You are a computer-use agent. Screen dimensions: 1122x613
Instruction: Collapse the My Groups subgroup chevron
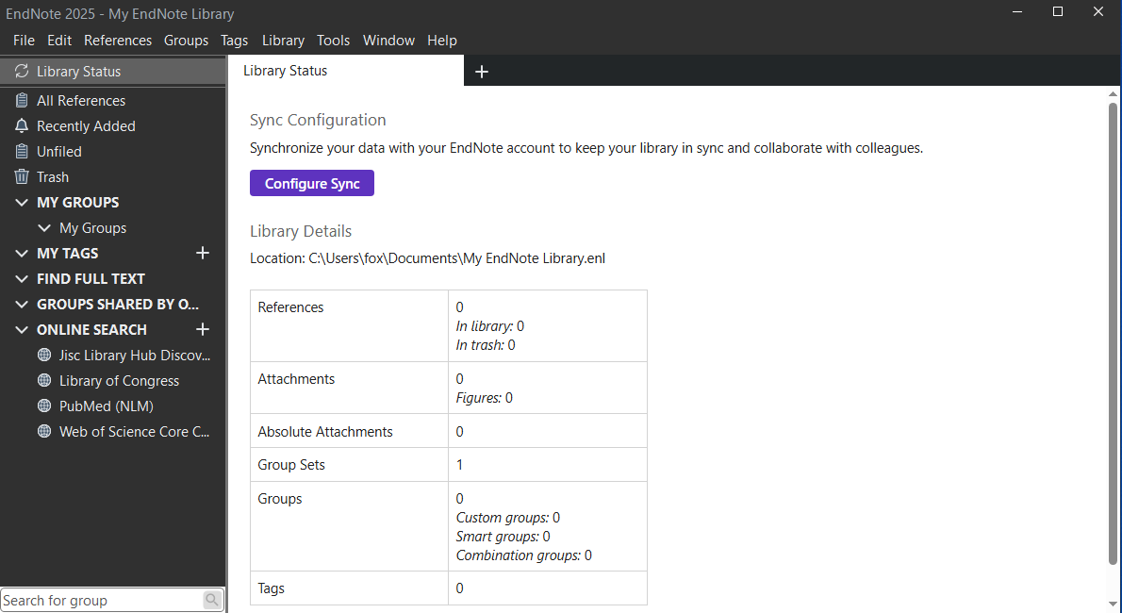click(44, 228)
